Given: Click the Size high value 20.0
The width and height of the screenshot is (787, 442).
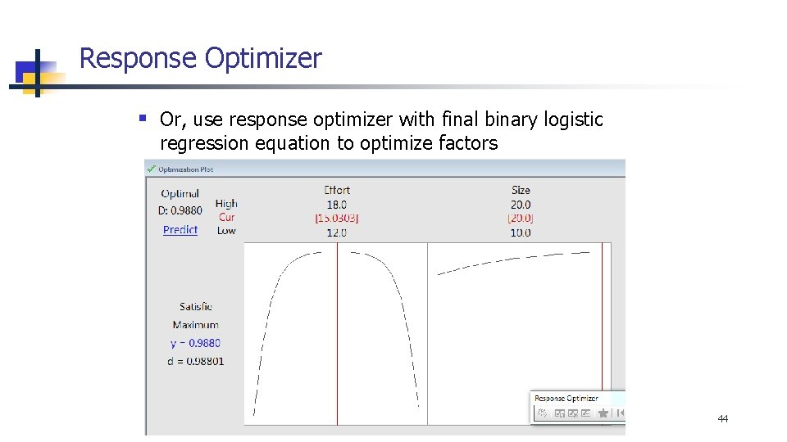Looking at the screenshot, I should click(521, 205).
